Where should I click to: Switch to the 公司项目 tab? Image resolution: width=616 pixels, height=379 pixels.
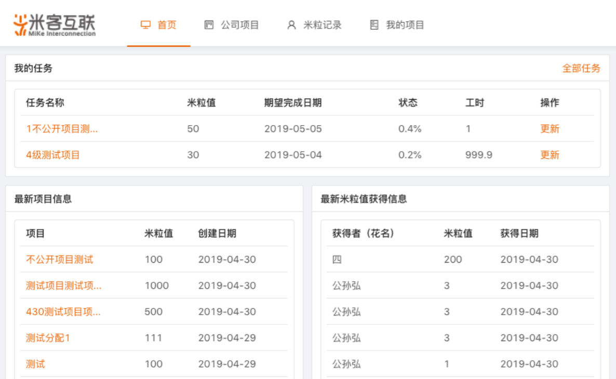click(x=239, y=25)
